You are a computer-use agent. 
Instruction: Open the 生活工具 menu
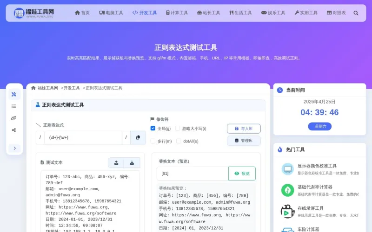tap(240, 13)
